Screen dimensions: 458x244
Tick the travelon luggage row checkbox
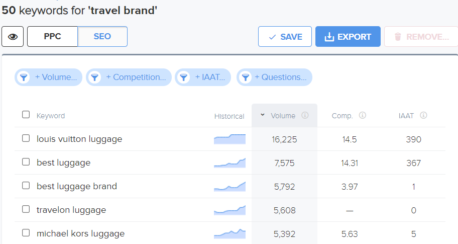(26, 210)
